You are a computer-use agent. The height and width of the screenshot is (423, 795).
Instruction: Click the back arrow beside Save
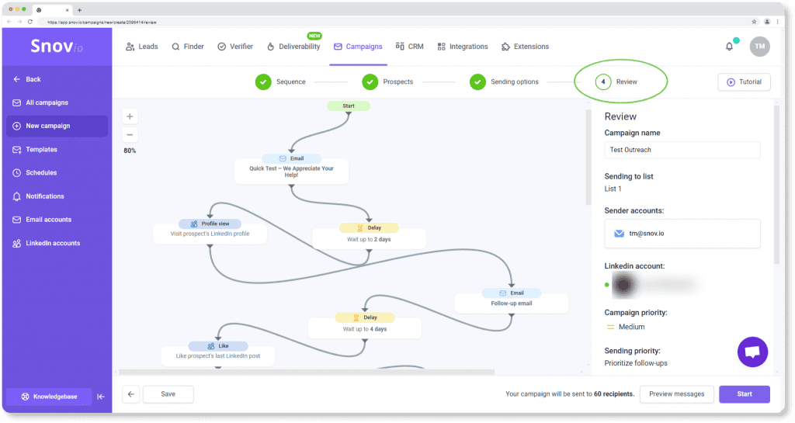point(131,394)
